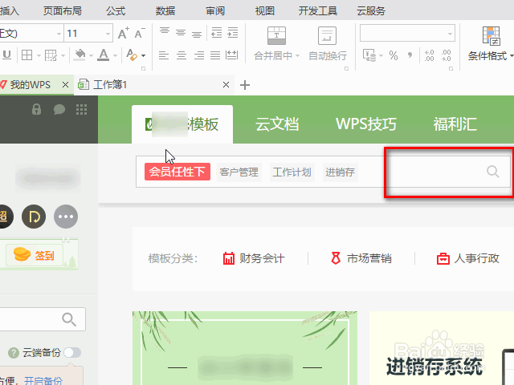Click the currency format icon

(369, 55)
